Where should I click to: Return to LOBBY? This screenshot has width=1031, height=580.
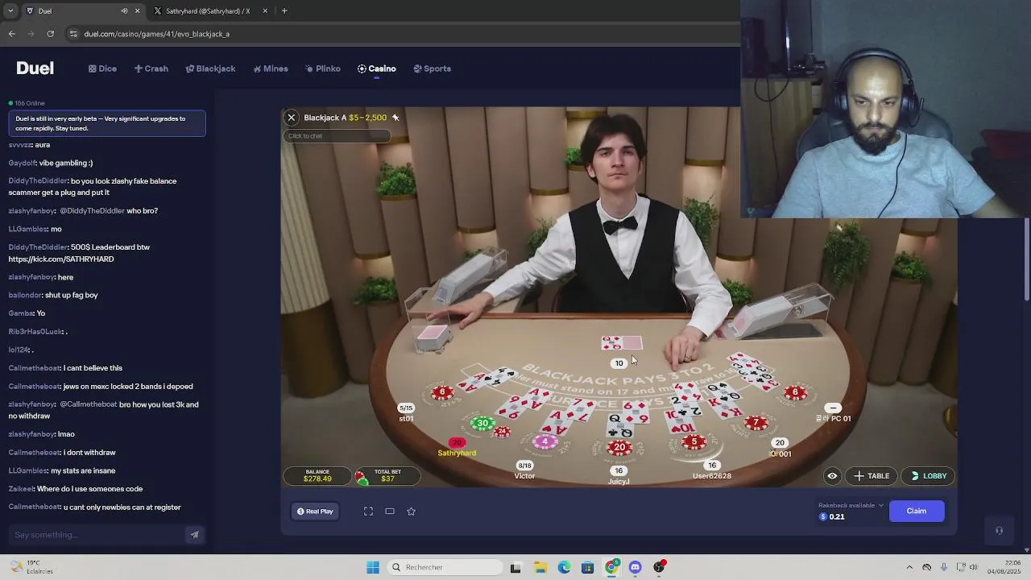[x=928, y=476]
